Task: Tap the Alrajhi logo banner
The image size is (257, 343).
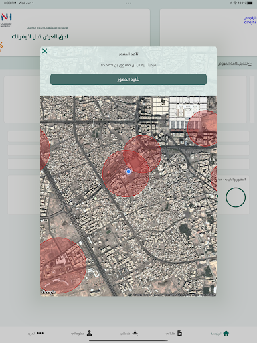Action: click(x=250, y=20)
